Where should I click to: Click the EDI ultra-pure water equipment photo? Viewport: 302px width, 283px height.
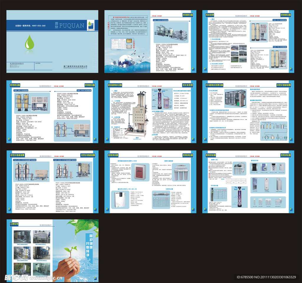235,98
